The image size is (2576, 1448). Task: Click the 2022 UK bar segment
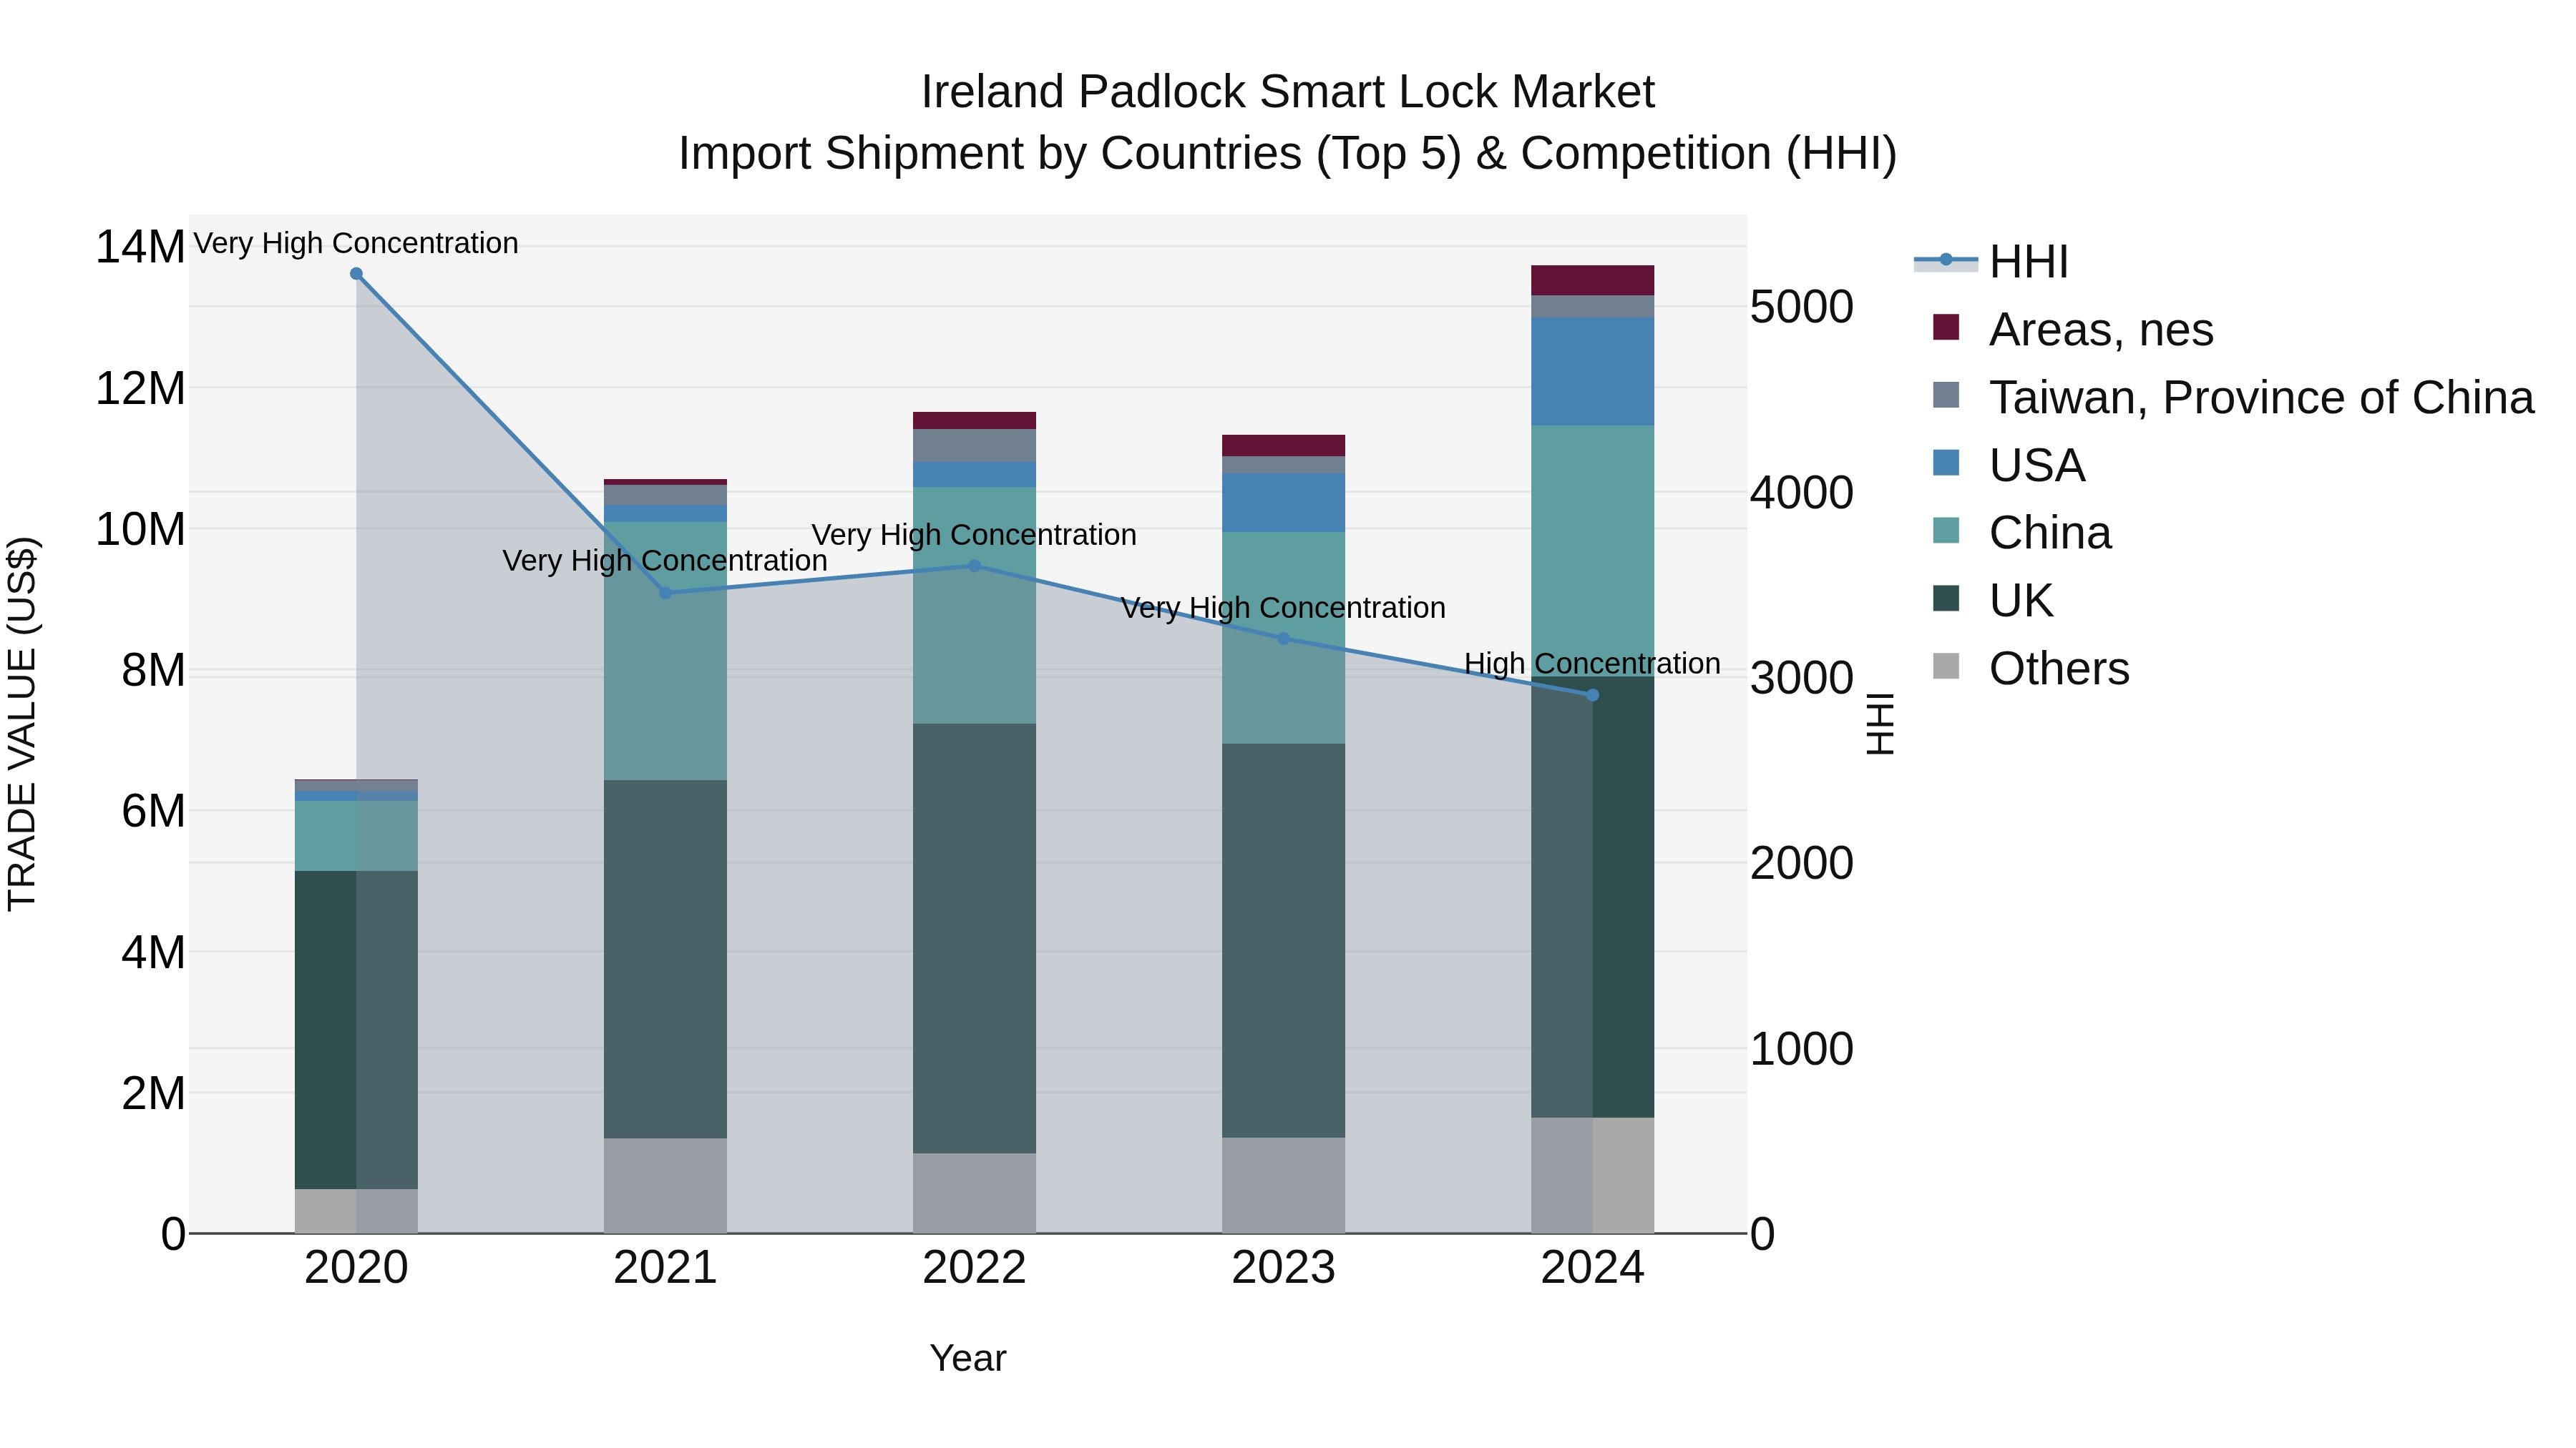tap(975, 938)
